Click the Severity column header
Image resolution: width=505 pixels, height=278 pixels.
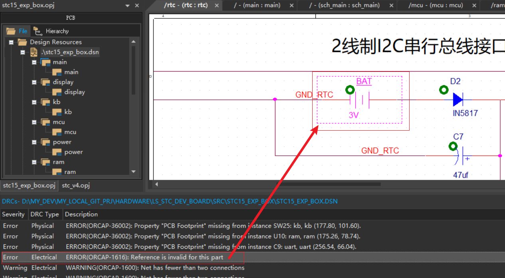[x=14, y=214]
